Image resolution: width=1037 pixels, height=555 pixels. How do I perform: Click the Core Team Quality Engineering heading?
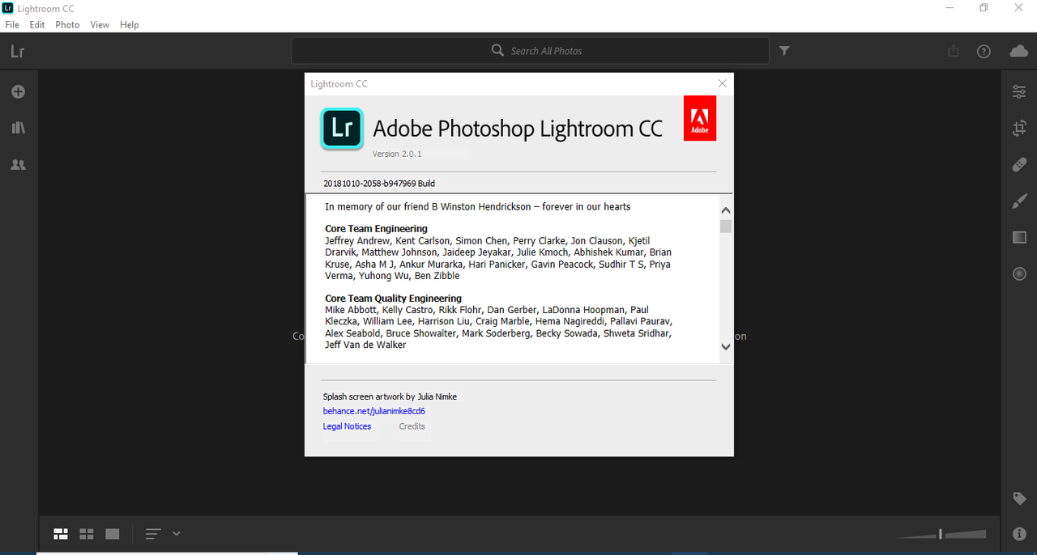(x=393, y=299)
